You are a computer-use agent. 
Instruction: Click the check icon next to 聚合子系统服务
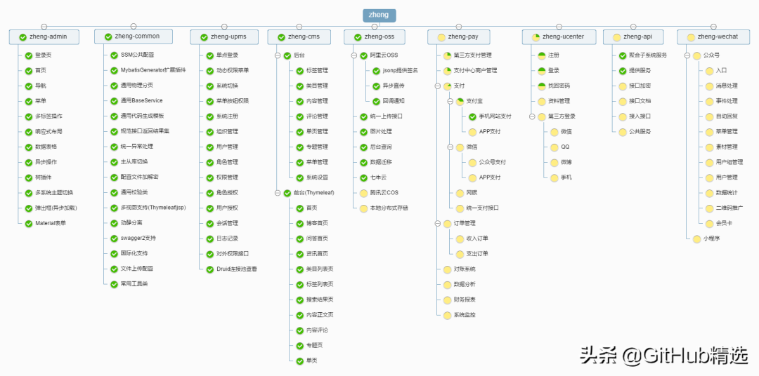tap(623, 55)
